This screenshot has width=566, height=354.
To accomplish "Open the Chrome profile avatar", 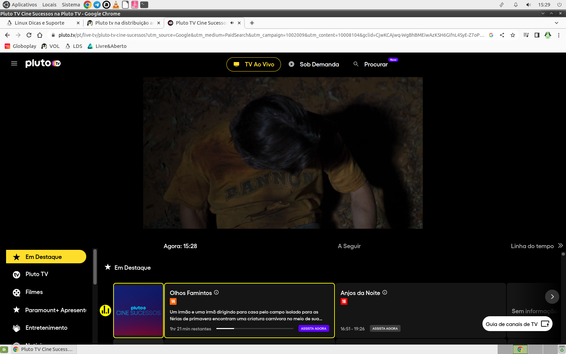I will point(548,35).
